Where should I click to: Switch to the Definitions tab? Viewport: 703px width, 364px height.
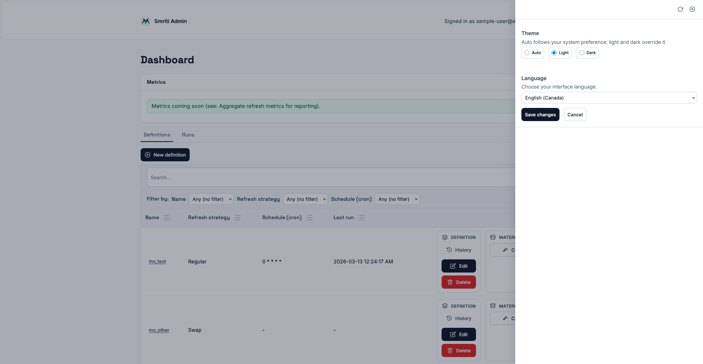157,135
